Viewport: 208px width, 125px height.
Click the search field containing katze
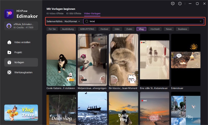(143, 21)
